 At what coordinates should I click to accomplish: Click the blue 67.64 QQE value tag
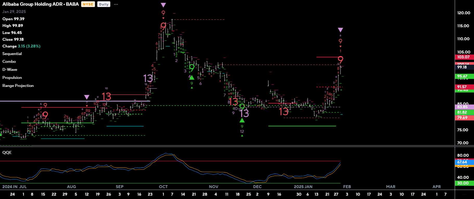click(x=462, y=162)
